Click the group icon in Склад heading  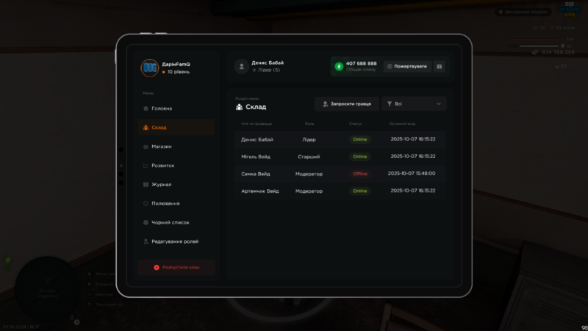tap(239, 107)
